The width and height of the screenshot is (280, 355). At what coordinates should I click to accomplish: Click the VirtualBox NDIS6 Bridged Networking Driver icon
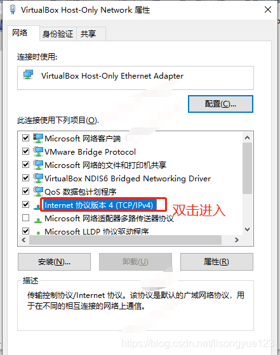(38, 178)
